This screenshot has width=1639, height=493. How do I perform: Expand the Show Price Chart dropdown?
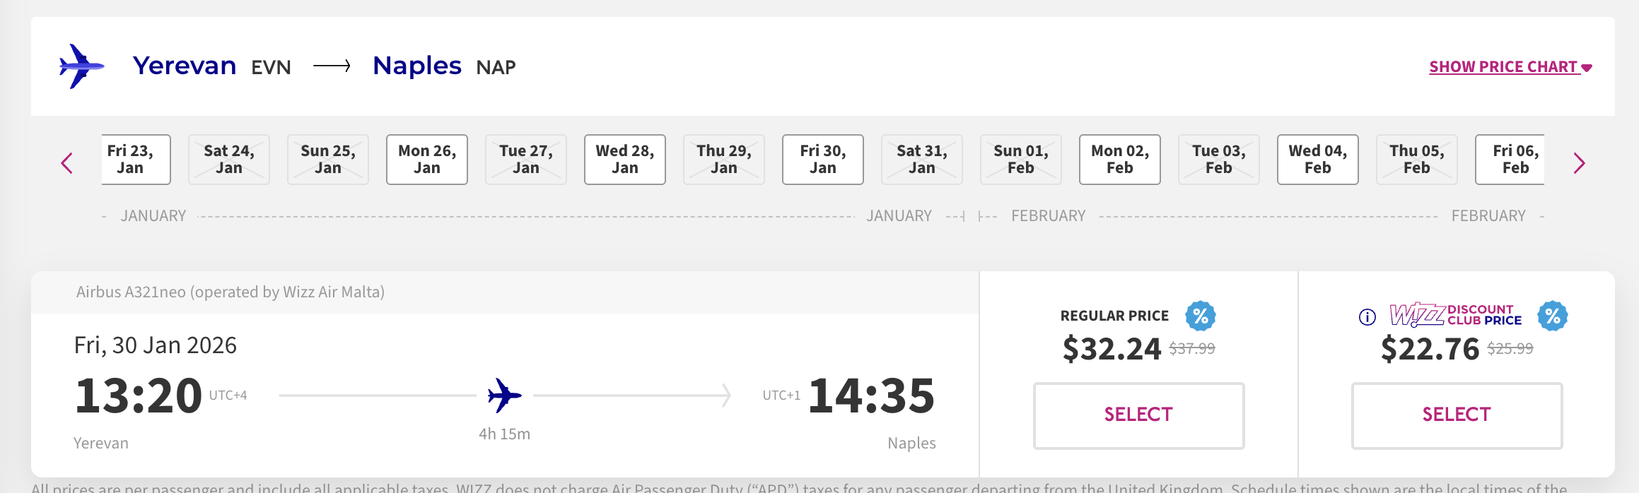[x=1510, y=67]
